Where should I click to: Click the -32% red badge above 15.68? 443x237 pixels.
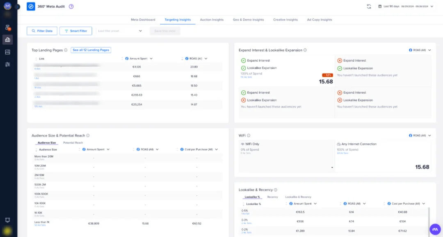(327, 75)
